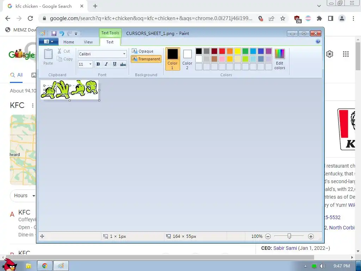The width and height of the screenshot is (361, 271).
Task: Switch to the Home ribbon tab
Action: click(69, 42)
